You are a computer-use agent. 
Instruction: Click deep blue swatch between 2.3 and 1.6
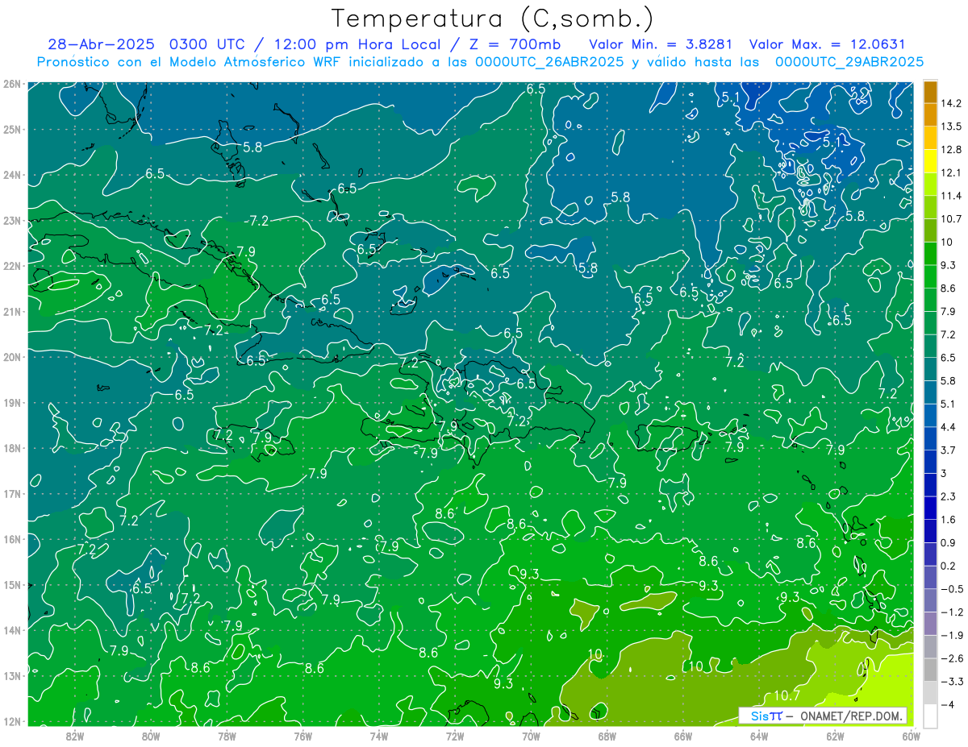tap(930, 508)
